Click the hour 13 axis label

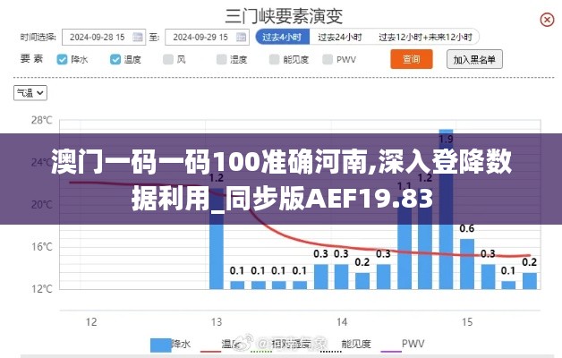click(x=217, y=322)
